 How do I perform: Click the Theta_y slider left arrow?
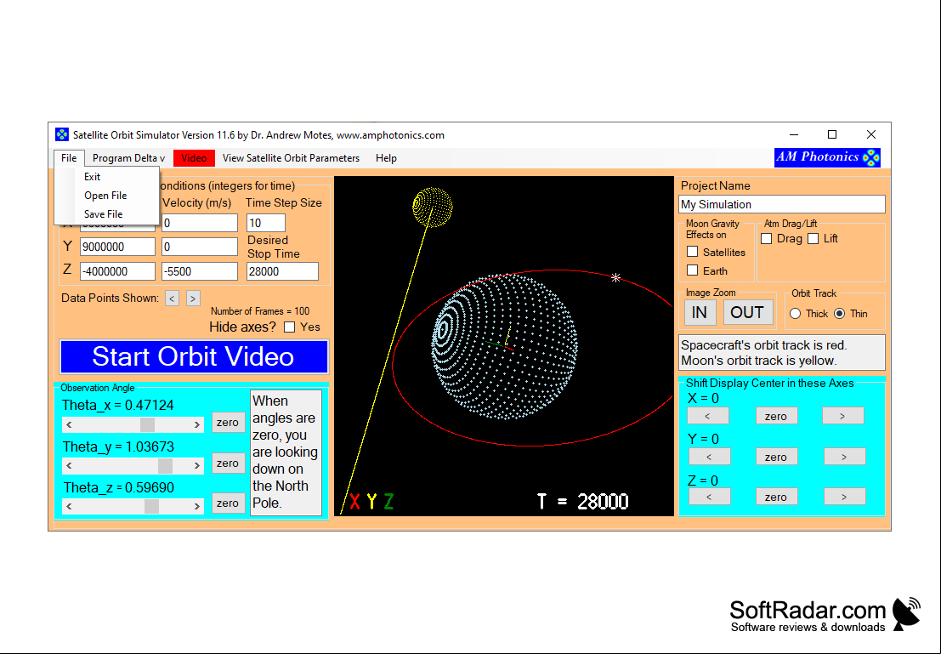point(69,465)
